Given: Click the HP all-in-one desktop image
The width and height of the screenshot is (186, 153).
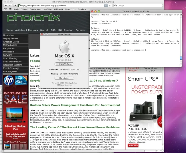Looking at the screenshot, I should pos(15,115).
